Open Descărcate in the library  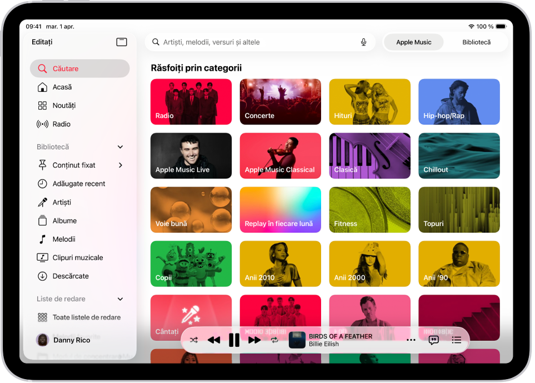(x=80, y=276)
